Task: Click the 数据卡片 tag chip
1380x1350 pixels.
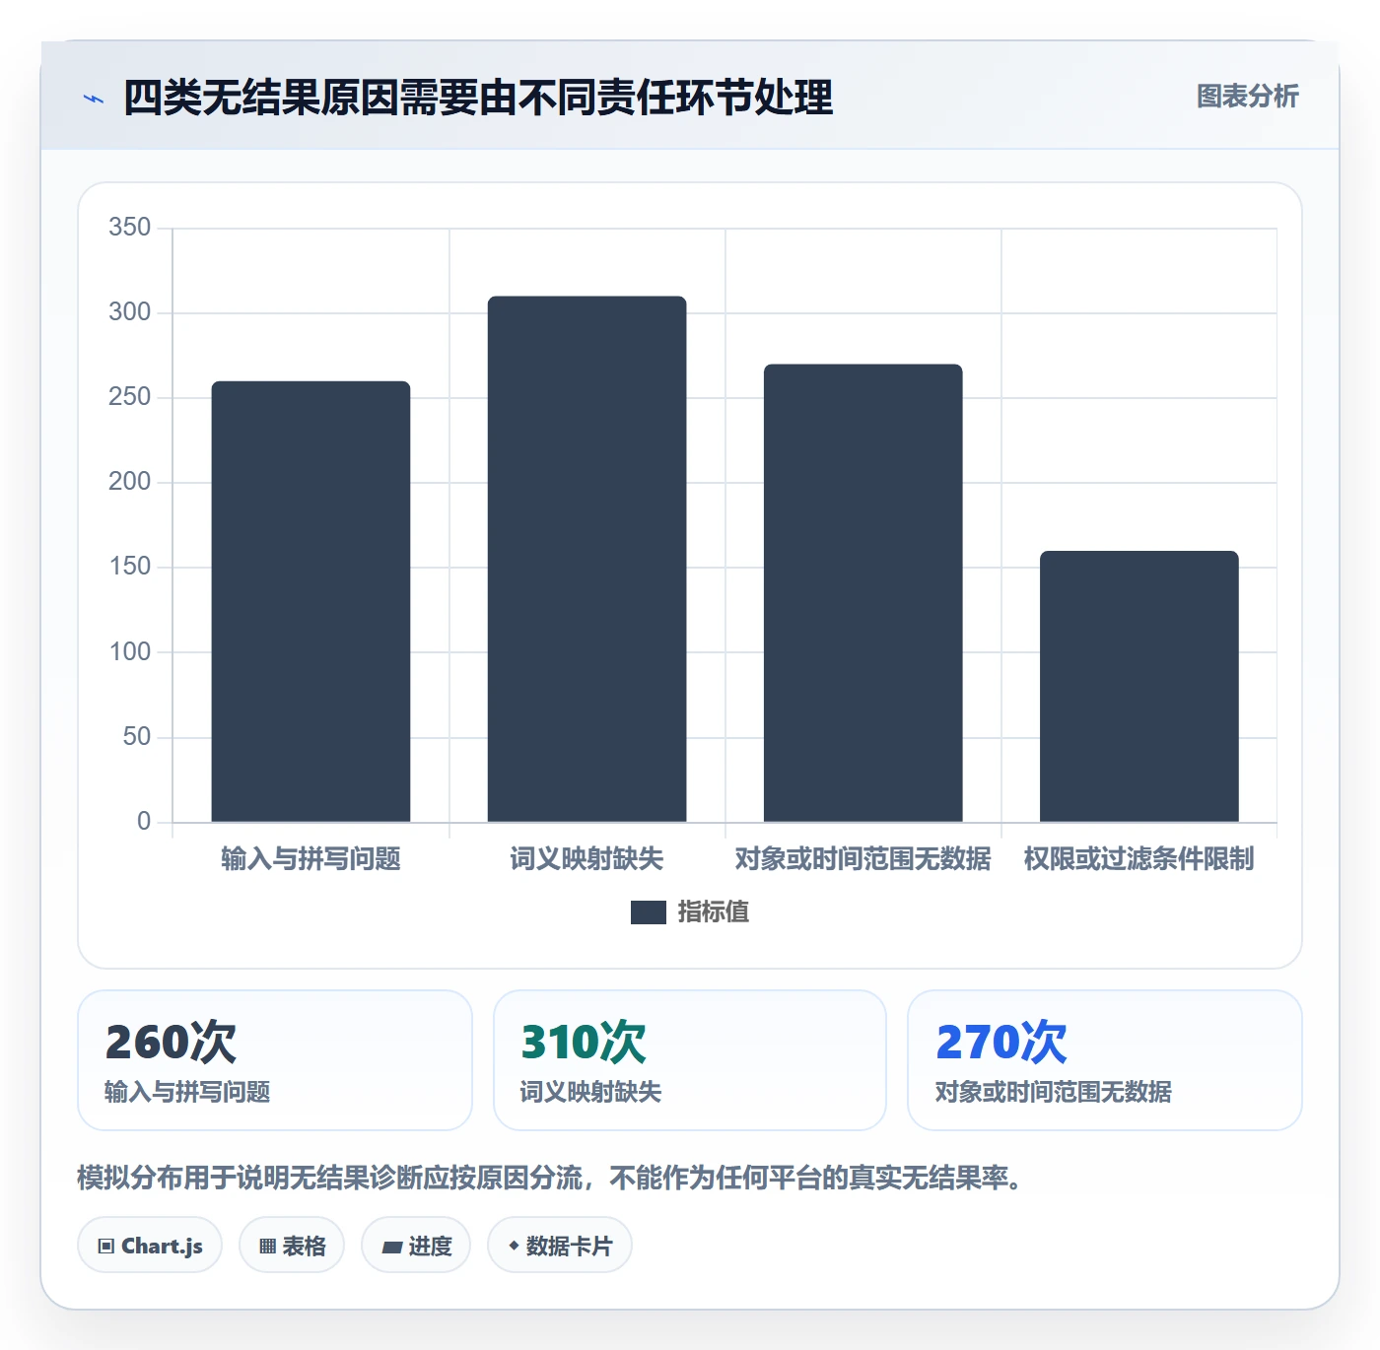Action: (560, 1246)
